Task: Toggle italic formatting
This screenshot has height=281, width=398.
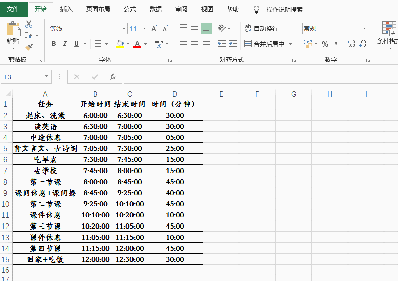Action: coord(65,44)
